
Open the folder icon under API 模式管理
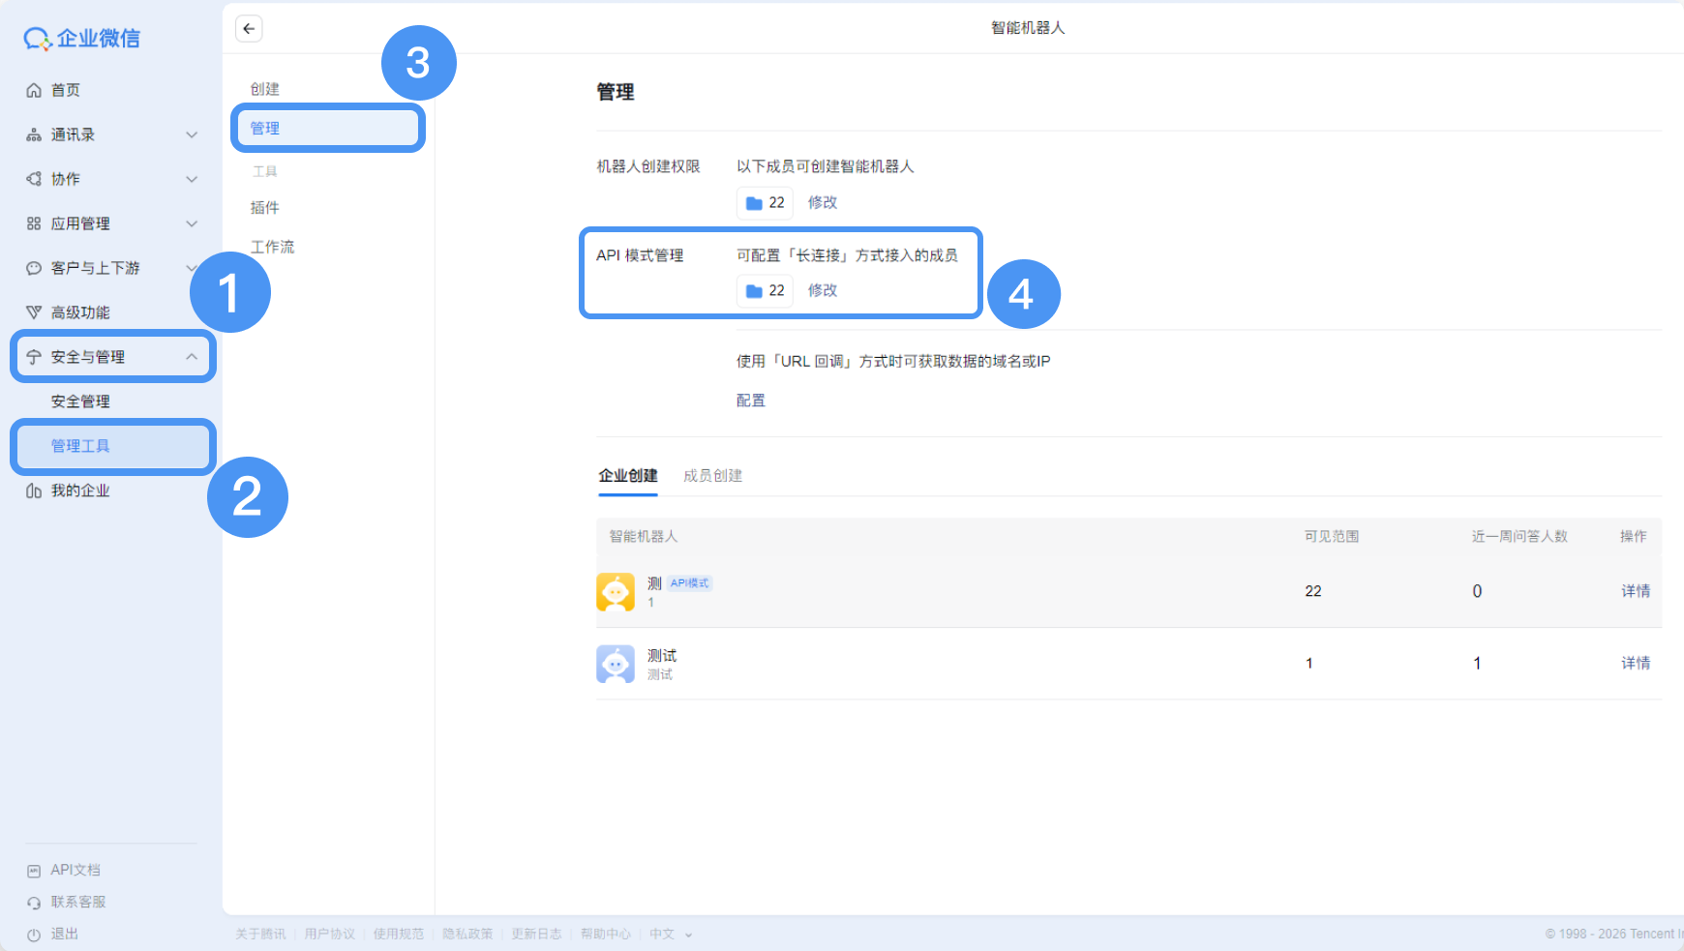tap(756, 290)
